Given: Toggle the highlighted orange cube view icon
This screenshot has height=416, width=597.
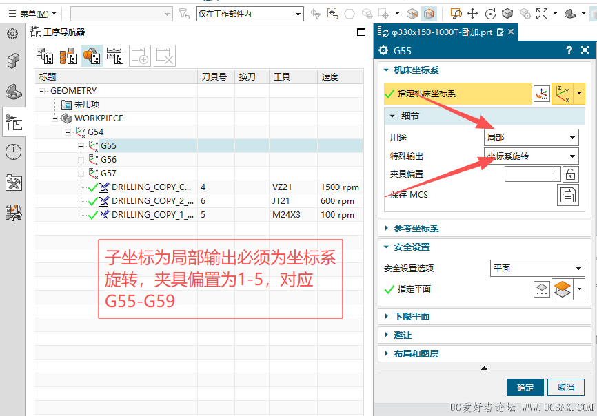Looking at the screenshot, I should pos(429,14).
